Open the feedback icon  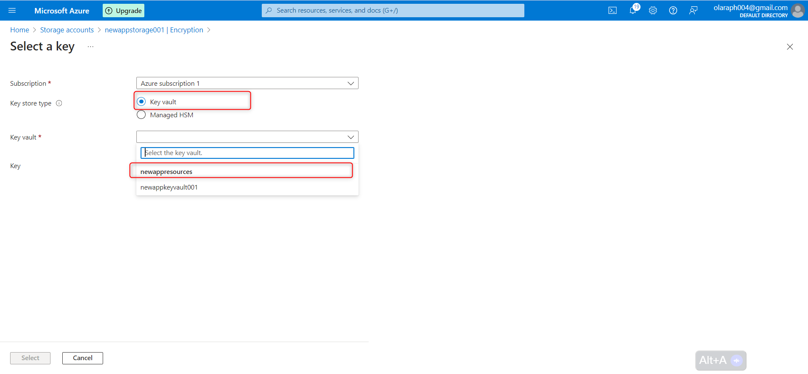click(693, 11)
